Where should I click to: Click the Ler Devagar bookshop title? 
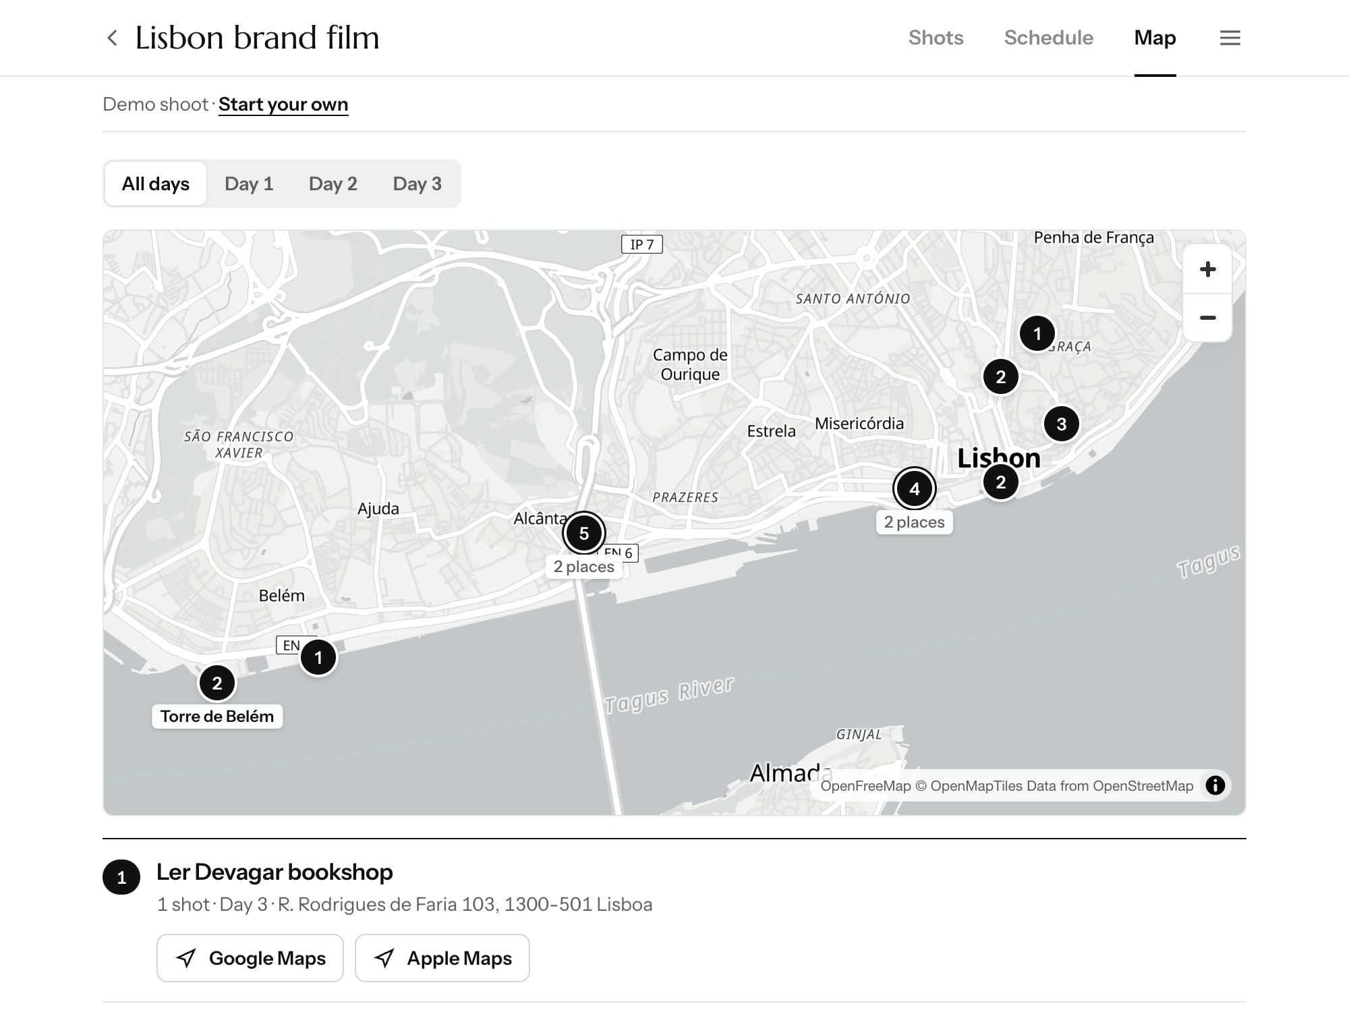[275, 872]
